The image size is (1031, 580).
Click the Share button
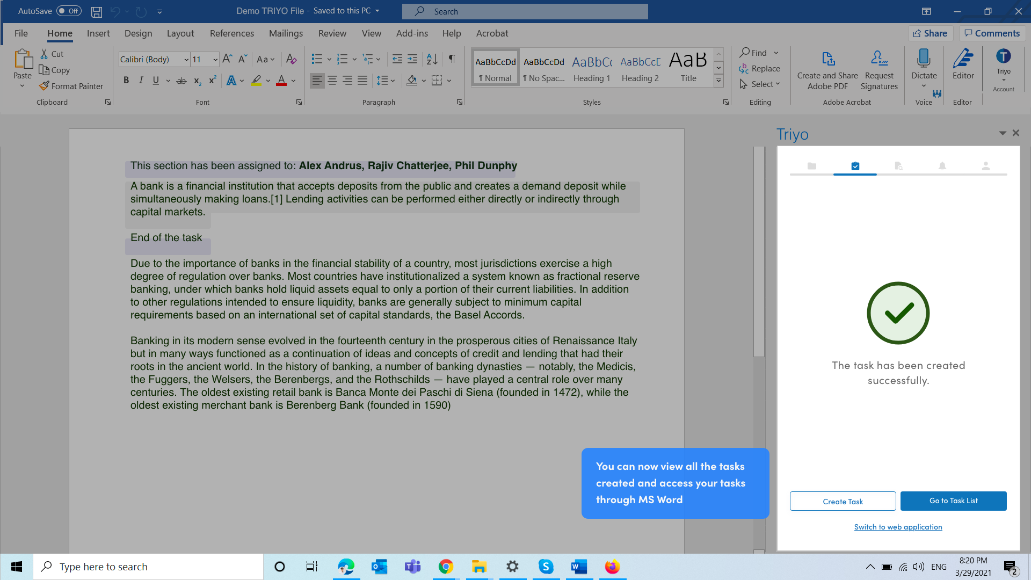(931, 33)
